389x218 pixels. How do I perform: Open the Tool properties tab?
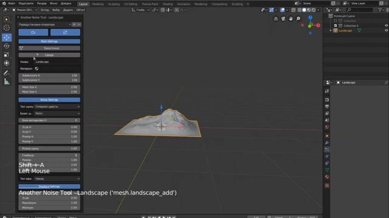pyautogui.click(x=327, y=91)
